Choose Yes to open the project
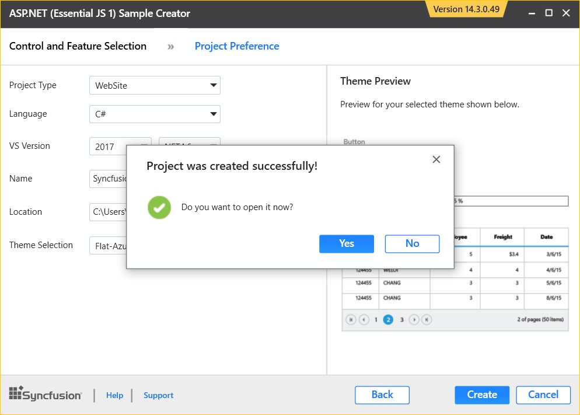The width and height of the screenshot is (580, 415). [x=347, y=243]
